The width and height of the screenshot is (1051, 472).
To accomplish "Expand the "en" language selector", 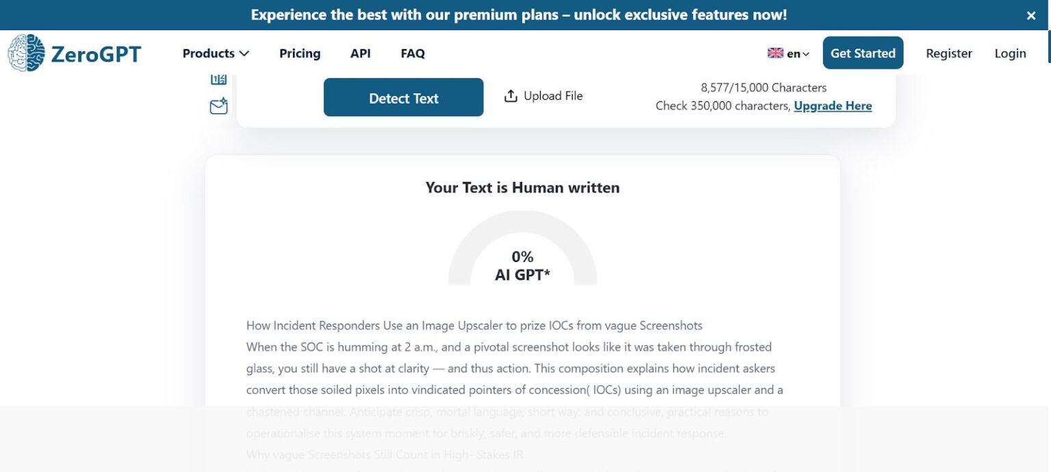I will coord(794,53).
